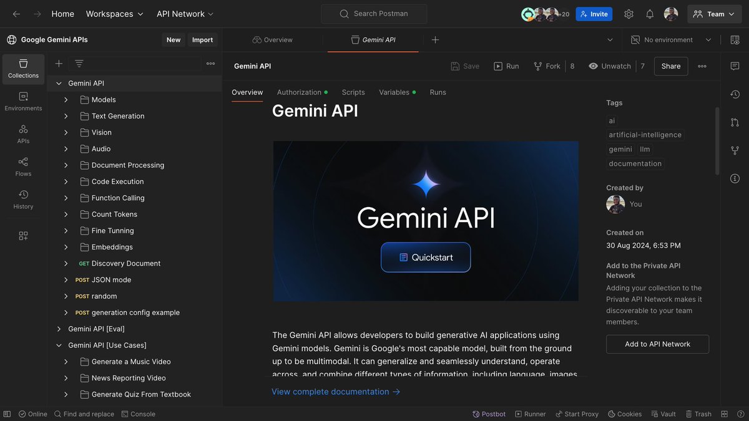Fork the Gemini API collection
The image size is (749, 421).
[x=547, y=66]
